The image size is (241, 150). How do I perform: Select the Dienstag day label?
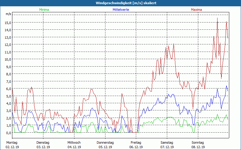coord(43,142)
